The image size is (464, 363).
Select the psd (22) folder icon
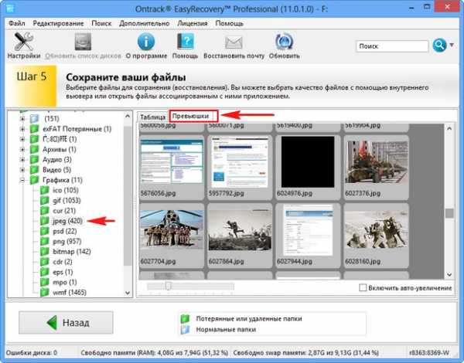tap(45, 231)
